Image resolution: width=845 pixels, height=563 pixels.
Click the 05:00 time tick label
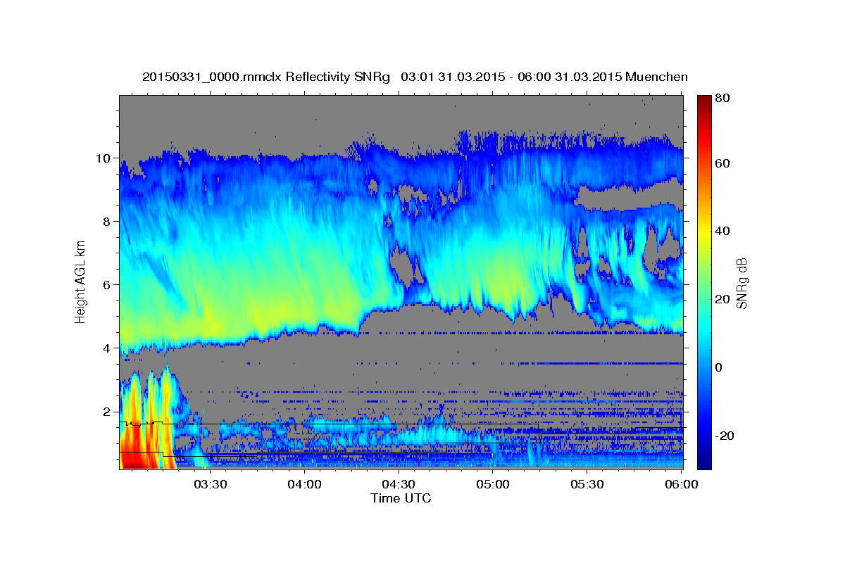[x=493, y=484]
